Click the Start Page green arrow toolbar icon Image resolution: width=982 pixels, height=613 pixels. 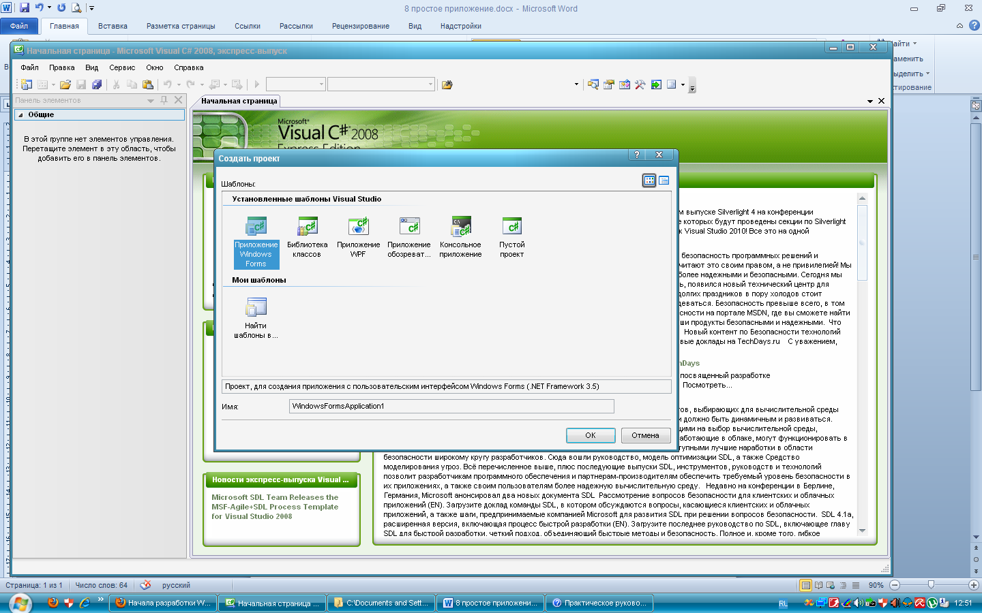[656, 84]
